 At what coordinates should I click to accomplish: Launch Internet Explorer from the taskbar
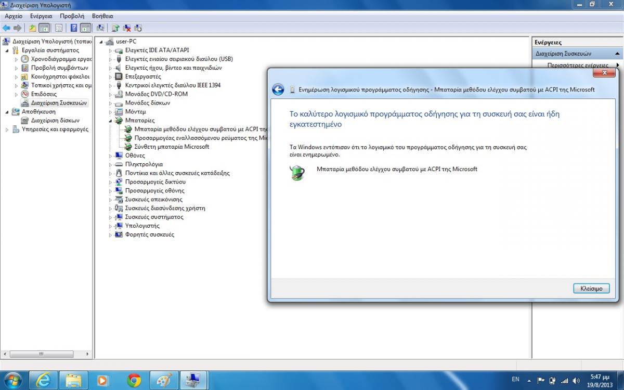coord(43,381)
